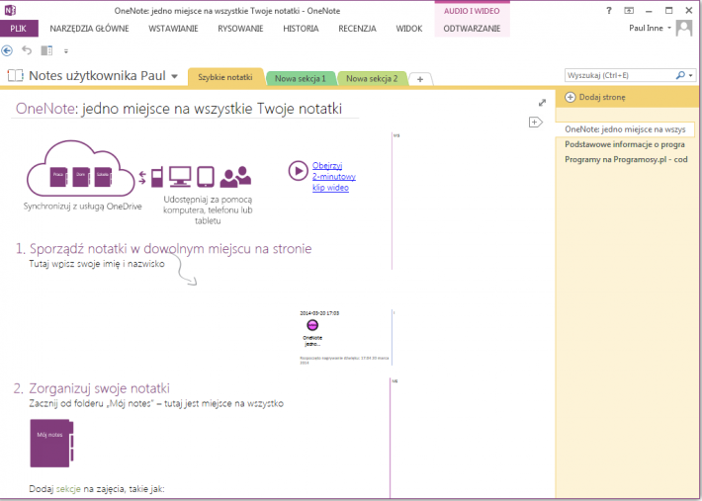
Task: Open Help with the question mark icon
Action: [x=609, y=10]
